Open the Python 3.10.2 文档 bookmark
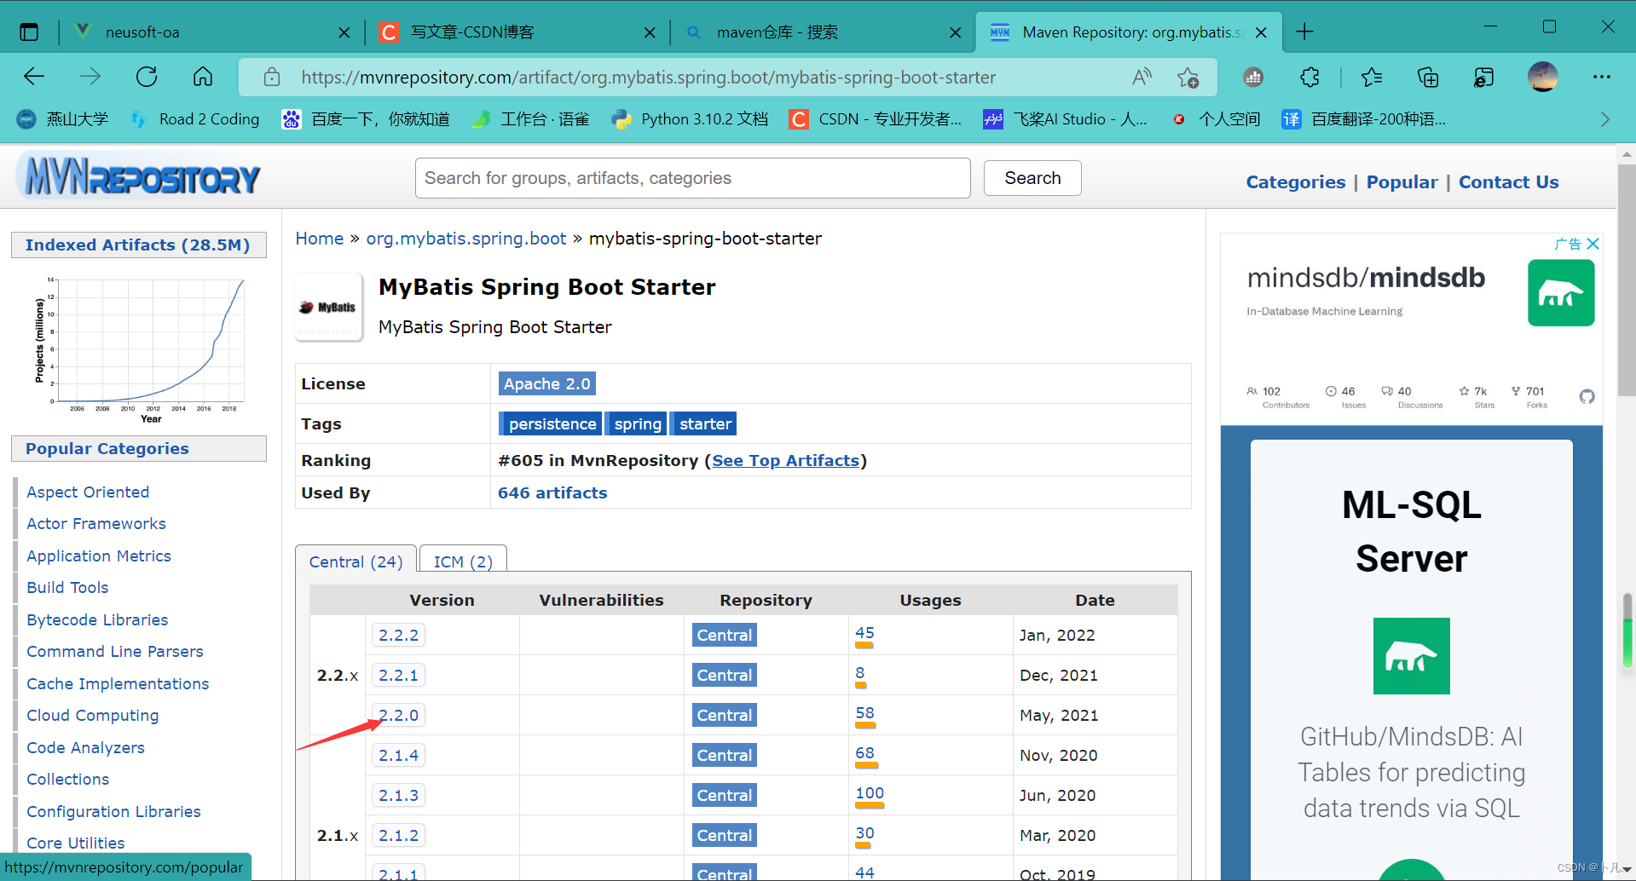Viewport: 1636px width, 881px height. click(x=691, y=119)
